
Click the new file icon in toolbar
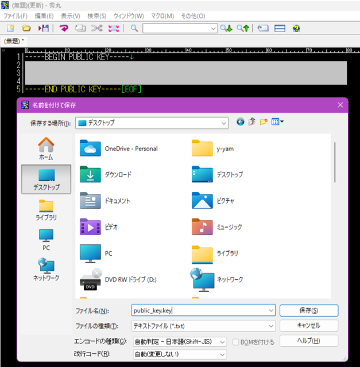tap(10, 28)
